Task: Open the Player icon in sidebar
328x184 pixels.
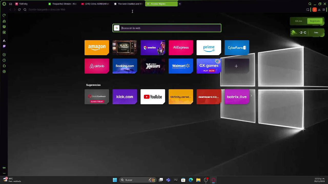Action: coord(4,55)
